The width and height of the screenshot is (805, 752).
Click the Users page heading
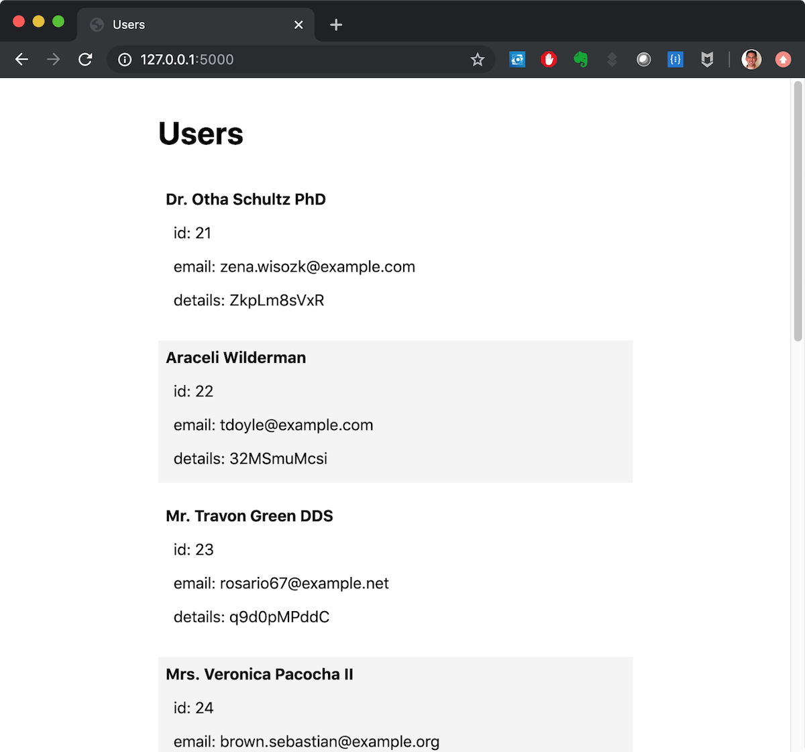click(201, 133)
